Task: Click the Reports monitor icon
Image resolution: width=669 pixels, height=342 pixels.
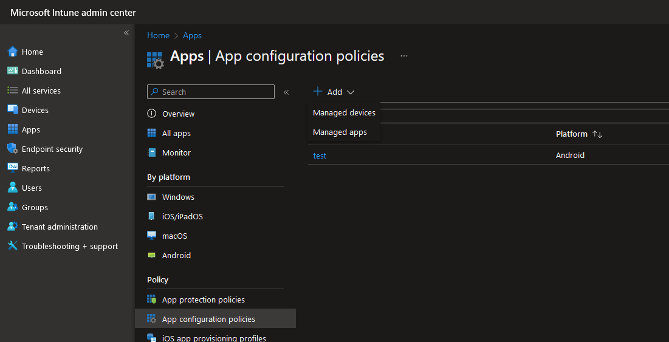Action: coord(13,168)
